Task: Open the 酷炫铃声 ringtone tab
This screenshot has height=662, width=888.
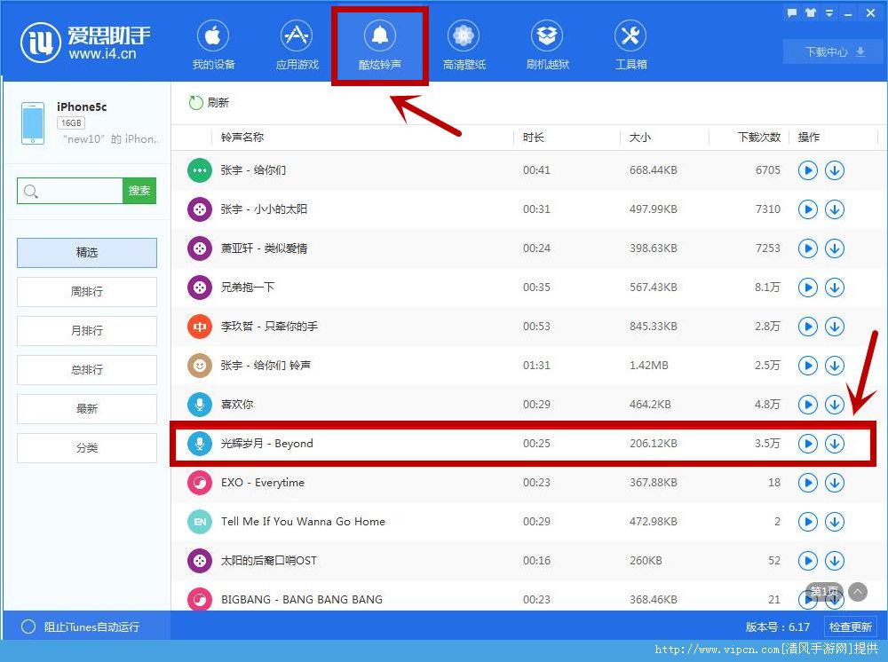Action: click(x=379, y=45)
